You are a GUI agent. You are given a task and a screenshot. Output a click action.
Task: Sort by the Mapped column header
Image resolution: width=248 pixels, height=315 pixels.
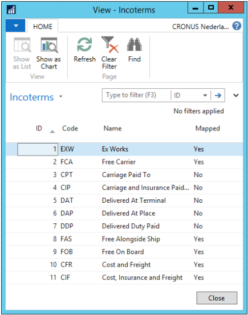(208, 128)
